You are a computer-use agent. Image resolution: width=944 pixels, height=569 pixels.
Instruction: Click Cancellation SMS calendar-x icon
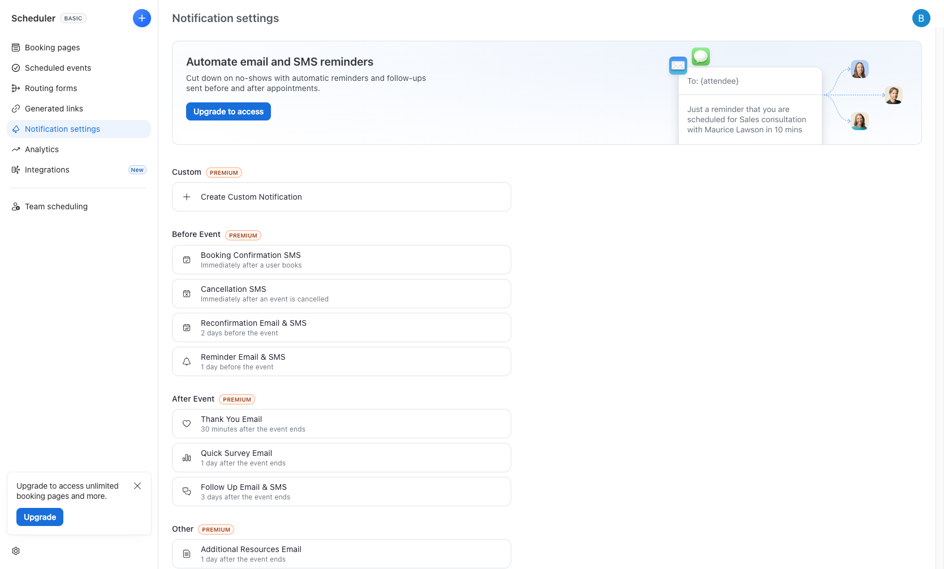coord(187,294)
